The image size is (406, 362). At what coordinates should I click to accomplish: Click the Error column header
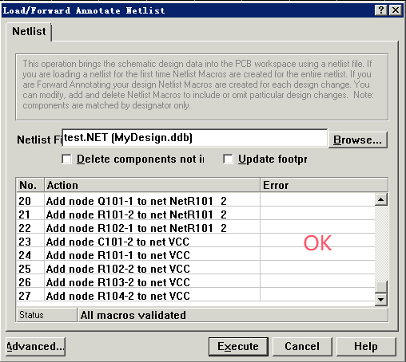(x=324, y=185)
